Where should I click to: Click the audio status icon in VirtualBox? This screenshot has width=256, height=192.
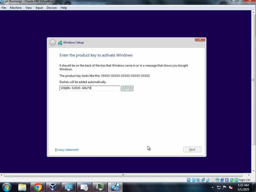pos(198,180)
